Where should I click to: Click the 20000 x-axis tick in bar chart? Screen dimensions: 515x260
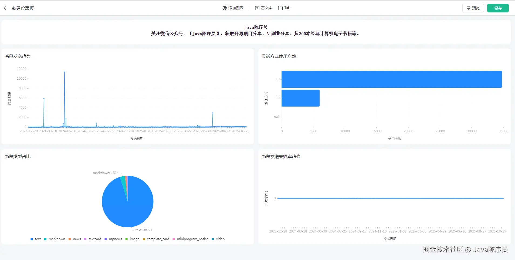point(408,131)
